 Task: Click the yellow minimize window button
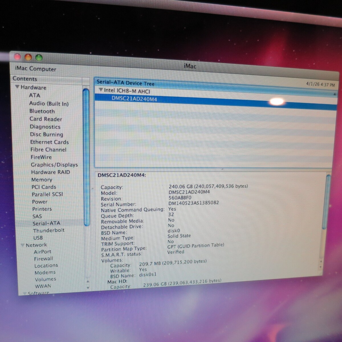coord(28,57)
